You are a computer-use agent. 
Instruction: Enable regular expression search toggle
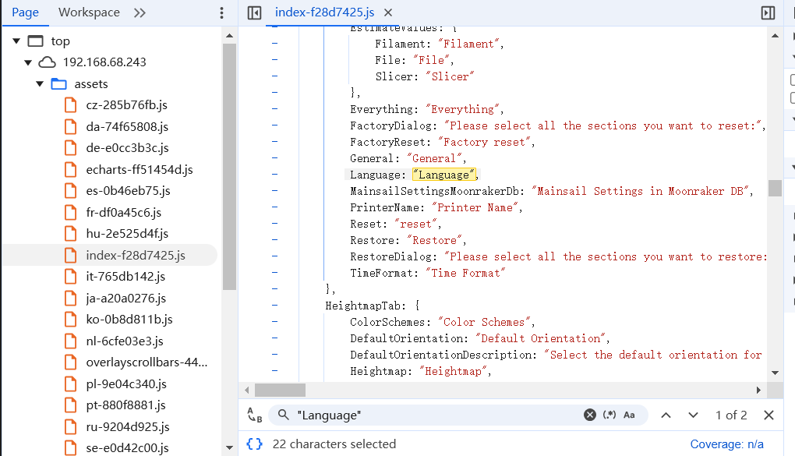tap(610, 415)
